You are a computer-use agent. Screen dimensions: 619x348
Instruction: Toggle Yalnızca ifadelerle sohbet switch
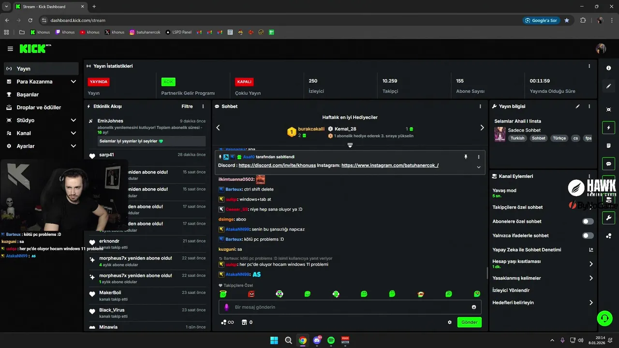click(x=588, y=236)
